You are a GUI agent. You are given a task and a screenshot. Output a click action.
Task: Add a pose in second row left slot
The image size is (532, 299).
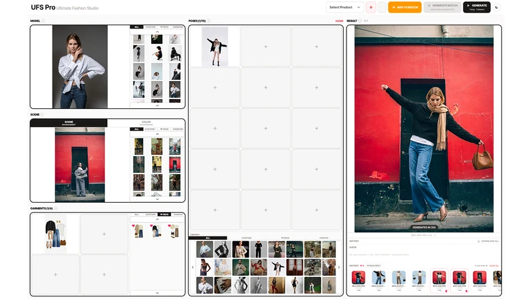[x=215, y=88]
